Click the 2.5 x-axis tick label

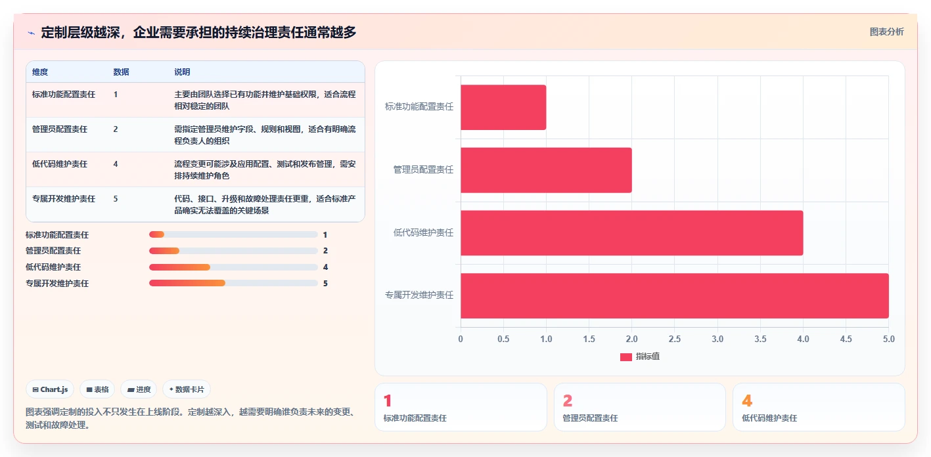pyautogui.click(x=675, y=339)
